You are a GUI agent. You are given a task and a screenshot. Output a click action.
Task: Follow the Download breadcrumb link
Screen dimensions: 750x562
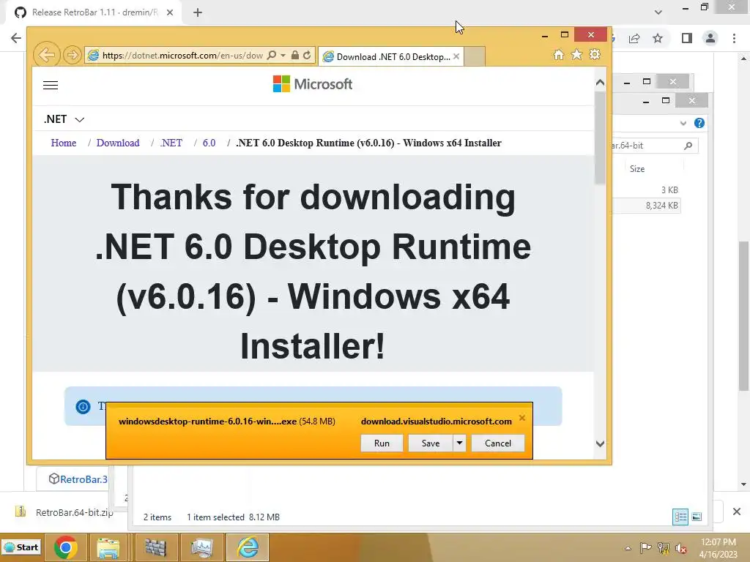118,143
